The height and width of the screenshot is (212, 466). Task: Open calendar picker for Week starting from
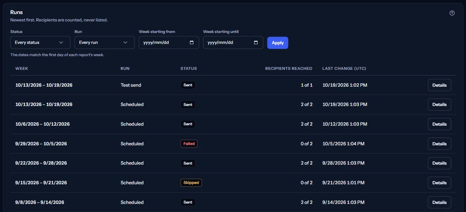tap(192, 42)
